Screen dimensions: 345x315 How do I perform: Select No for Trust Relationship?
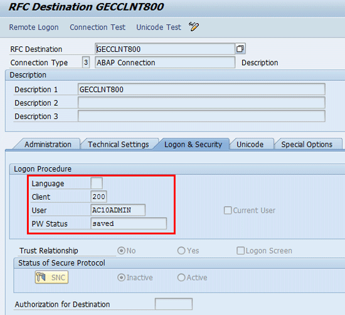(x=121, y=250)
